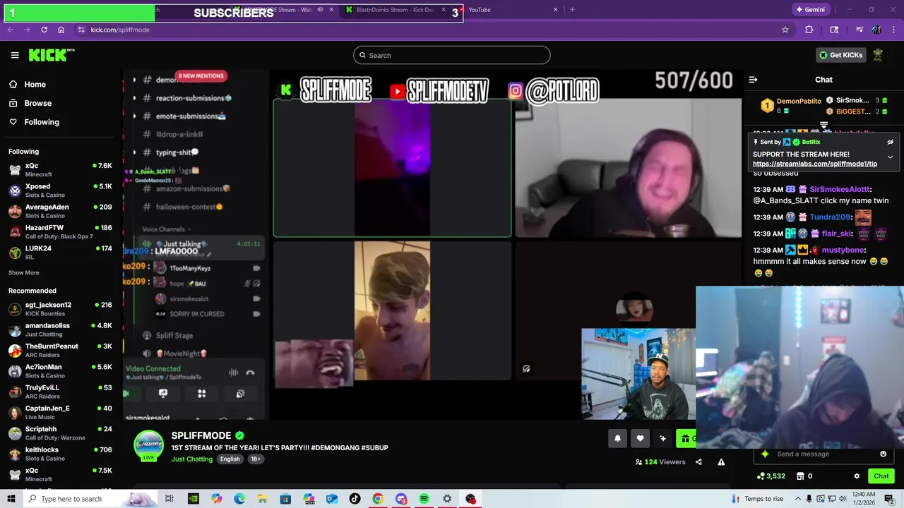Expand Following list with Show more

pyautogui.click(x=24, y=272)
